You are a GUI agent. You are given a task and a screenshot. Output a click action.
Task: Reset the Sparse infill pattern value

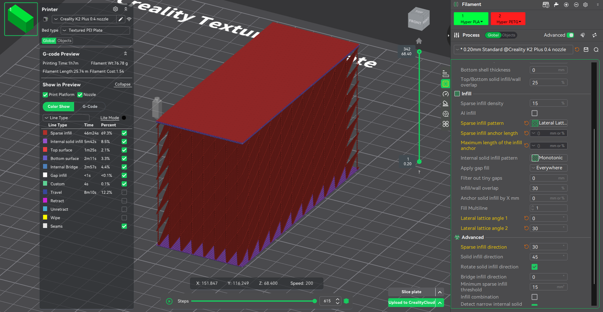(526, 123)
